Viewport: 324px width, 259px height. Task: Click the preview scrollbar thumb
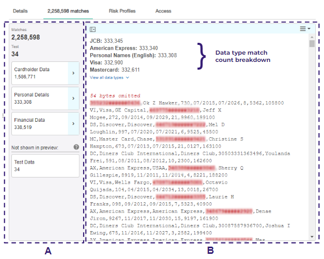pos(312,44)
